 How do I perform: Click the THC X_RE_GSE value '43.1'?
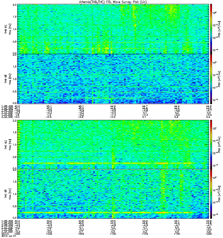pos(177,221)
